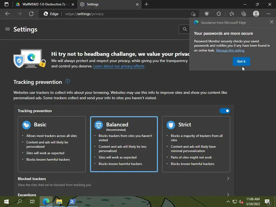The height and width of the screenshot is (207, 276).
Task: Click the Got it button
Action: [x=241, y=61]
